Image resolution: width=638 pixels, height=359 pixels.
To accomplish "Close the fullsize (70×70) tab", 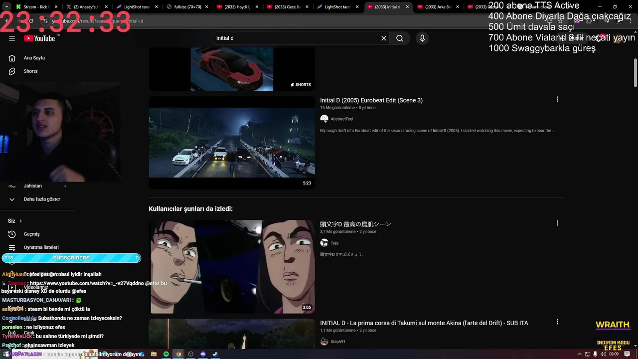I will [x=207, y=7].
